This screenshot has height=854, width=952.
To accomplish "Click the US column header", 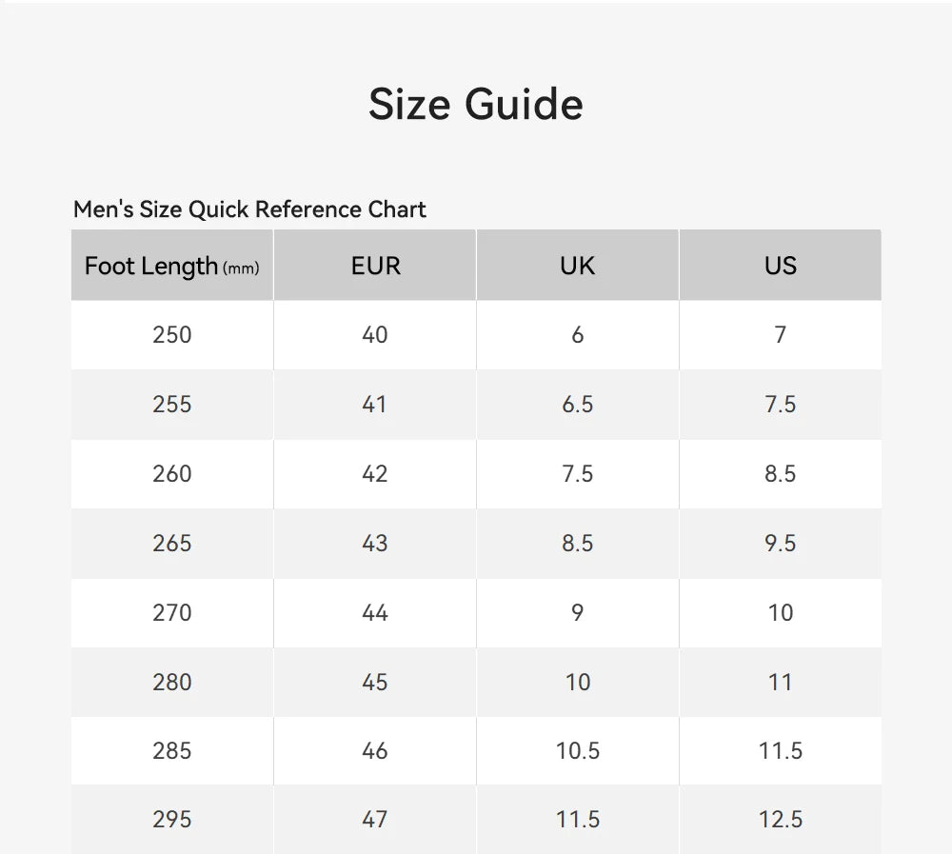I will point(781,266).
